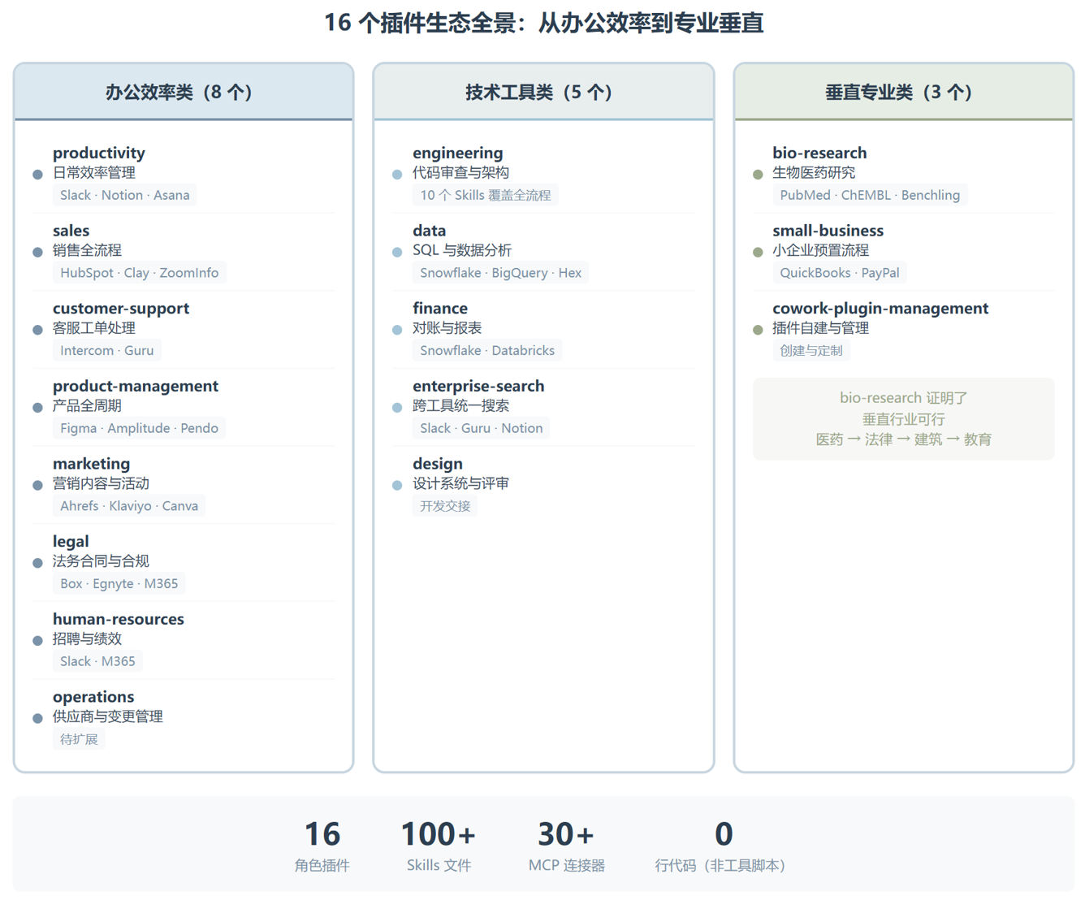Click the bullet dot beside legal
Screen dimensions: 1085x900
37,563
